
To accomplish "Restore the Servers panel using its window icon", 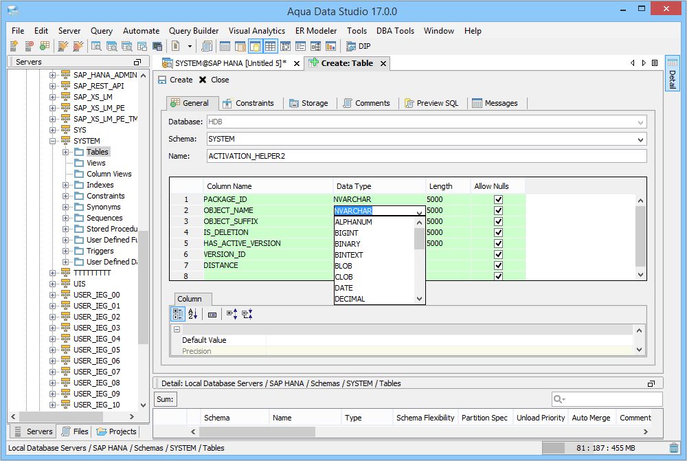I will coord(137,62).
